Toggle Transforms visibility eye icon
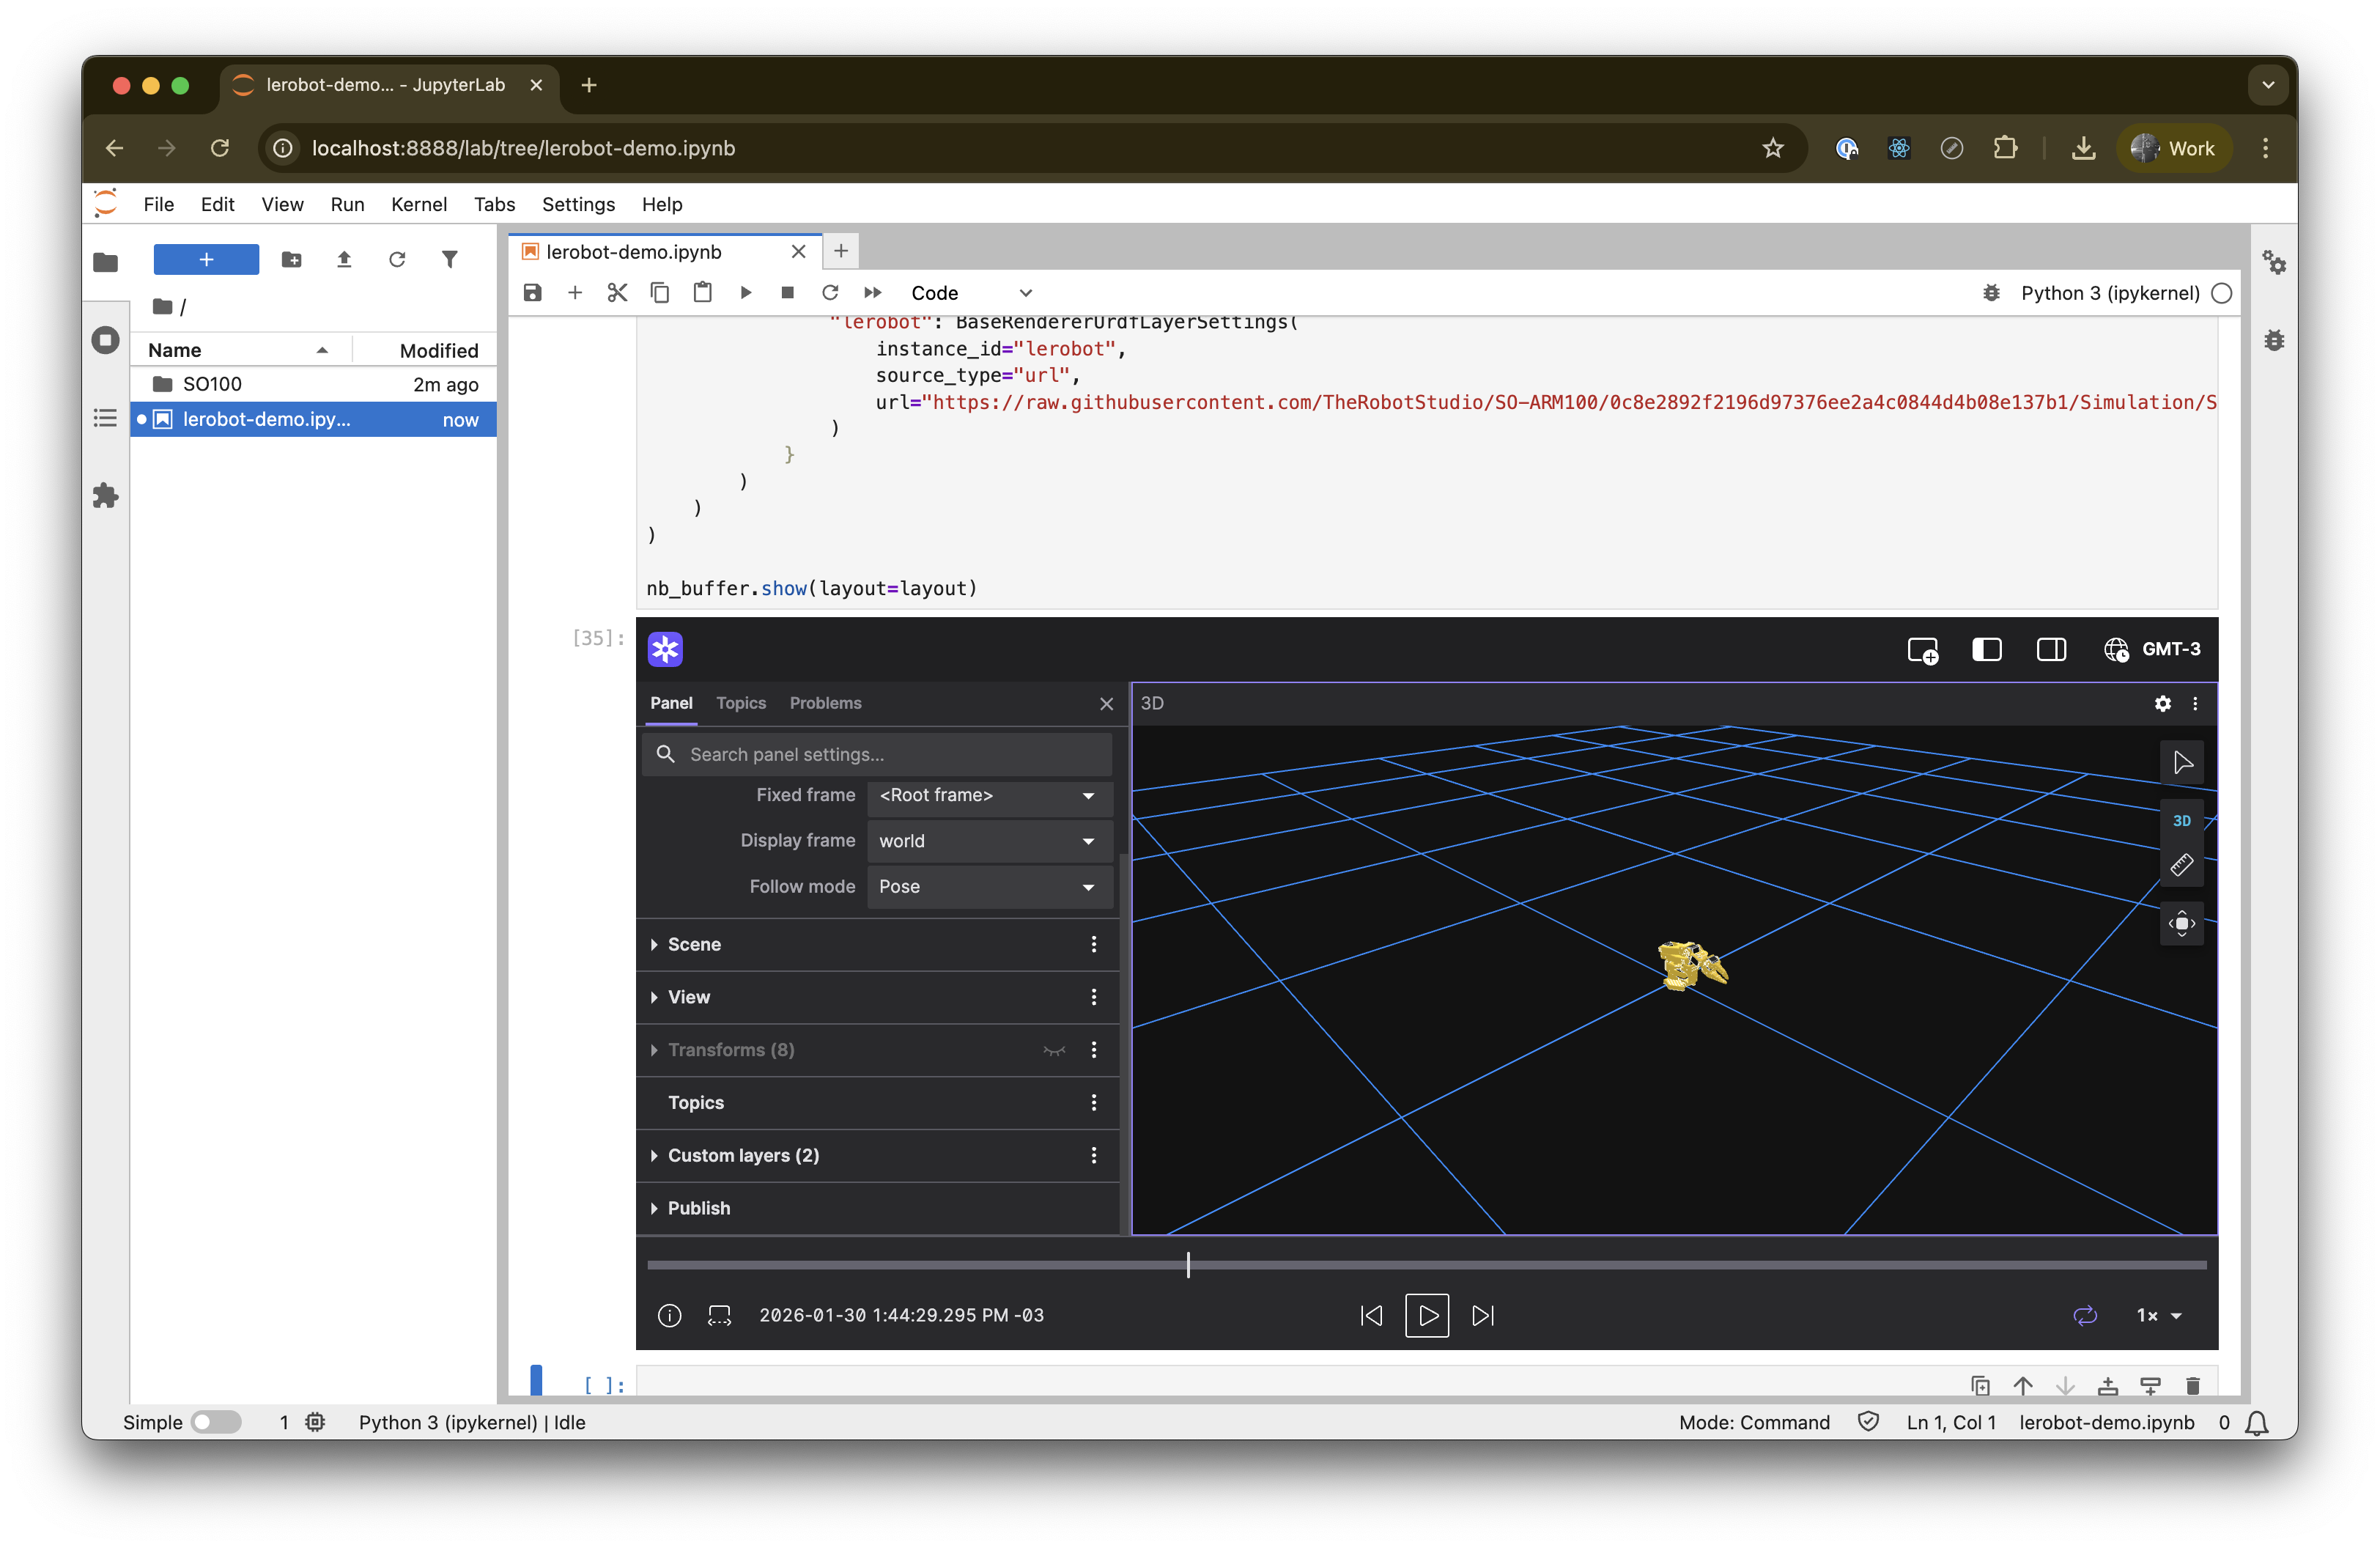 click(x=1054, y=1050)
